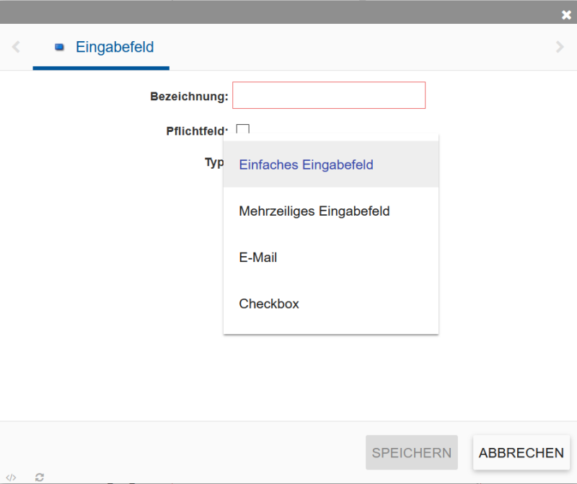Click the blue field icon on the Eingabefeld tab

59,46
